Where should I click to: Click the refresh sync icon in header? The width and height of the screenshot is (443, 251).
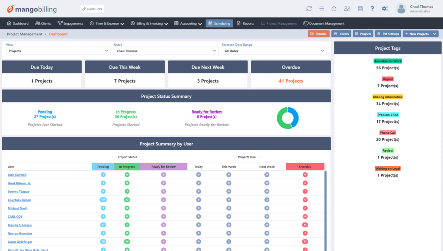point(309,9)
